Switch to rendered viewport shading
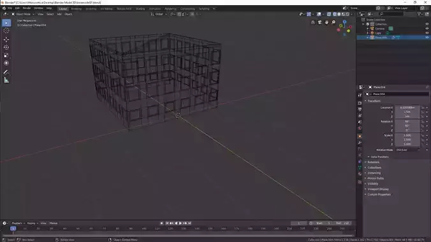This screenshot has width=431, height=242. click(x=347, y=14)
